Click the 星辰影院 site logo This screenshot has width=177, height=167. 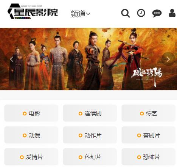coord(33,11)
